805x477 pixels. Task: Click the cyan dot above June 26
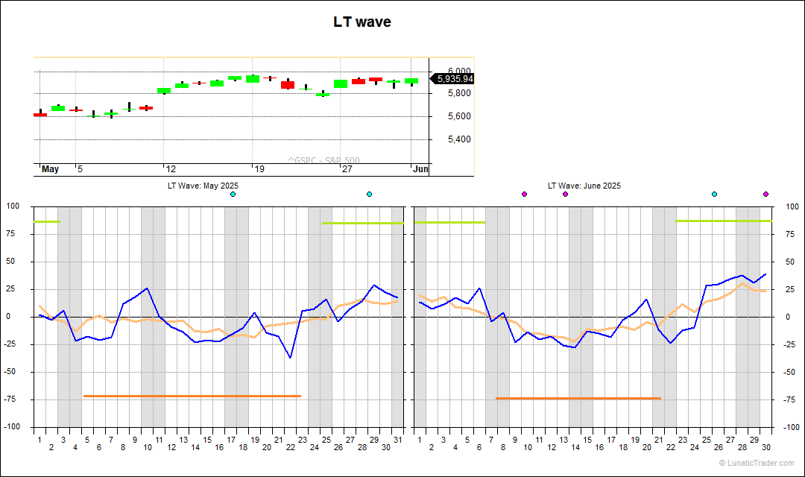pos(714,194)
